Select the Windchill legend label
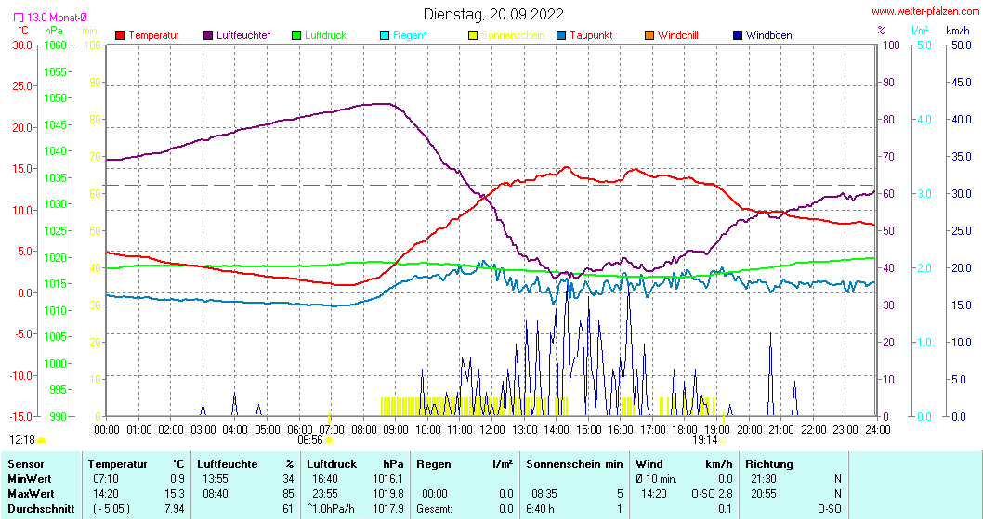Image resolution: width=983 pixels, height=519 pixels. (677, 35)
